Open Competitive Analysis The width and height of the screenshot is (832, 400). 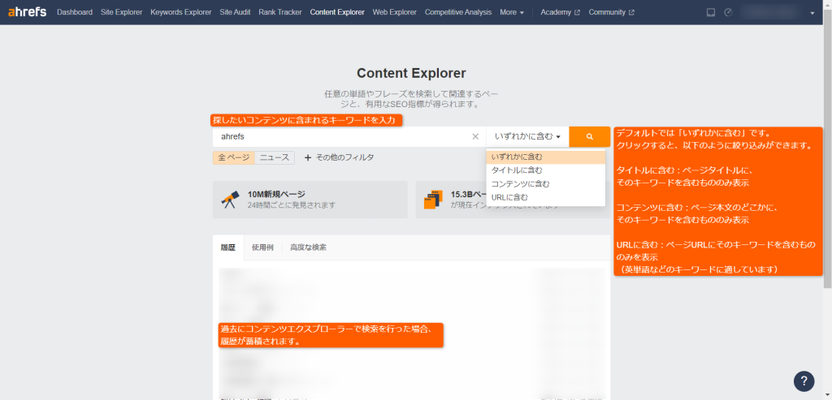click(458, 12)
